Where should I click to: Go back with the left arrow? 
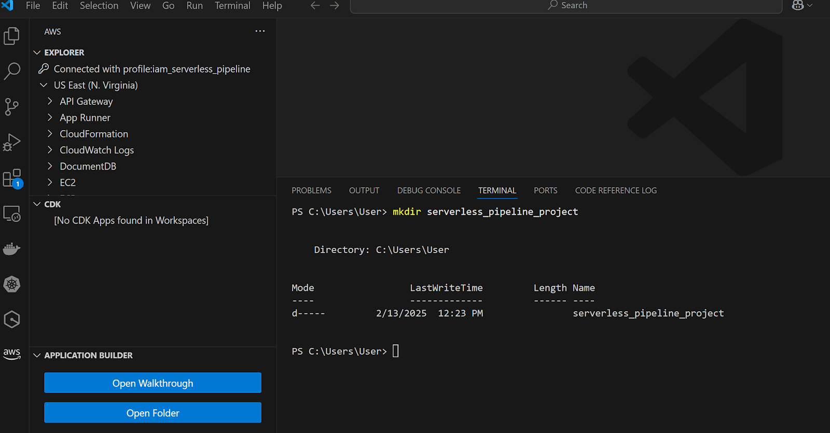click(x=315, y=6)
